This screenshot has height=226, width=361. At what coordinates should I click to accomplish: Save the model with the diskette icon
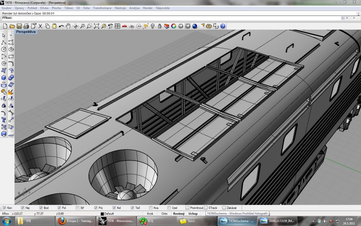click(19, 26)
